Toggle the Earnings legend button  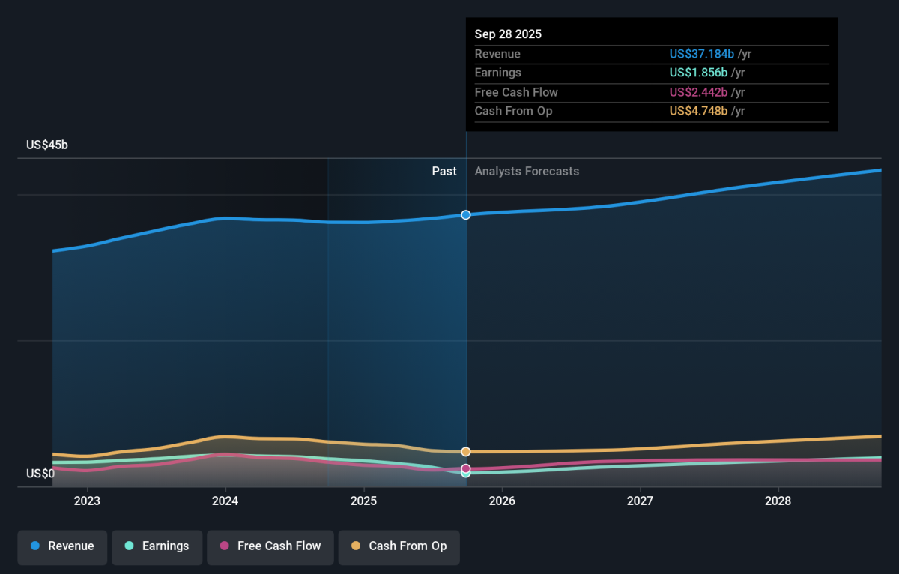pyautogui.click(x=157, y=546)
